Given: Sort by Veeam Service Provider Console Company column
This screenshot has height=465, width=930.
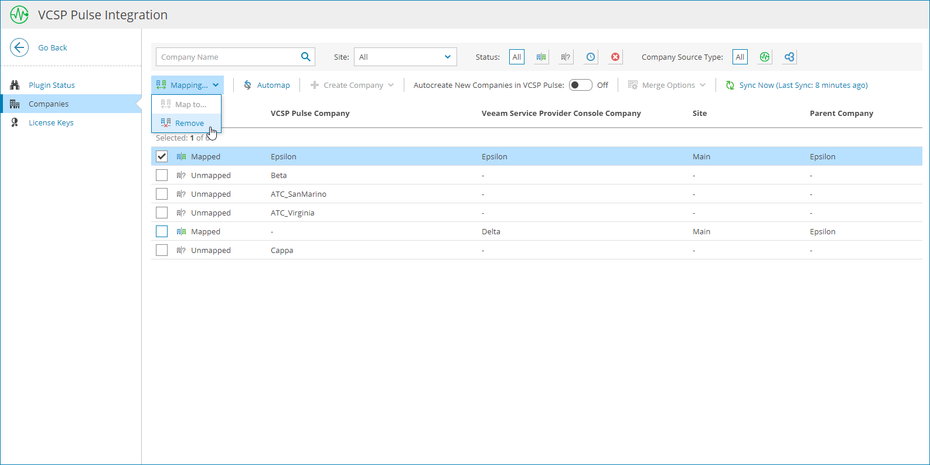Looking at the screenshot, I should pyautogui.click(x=561, y=113).
